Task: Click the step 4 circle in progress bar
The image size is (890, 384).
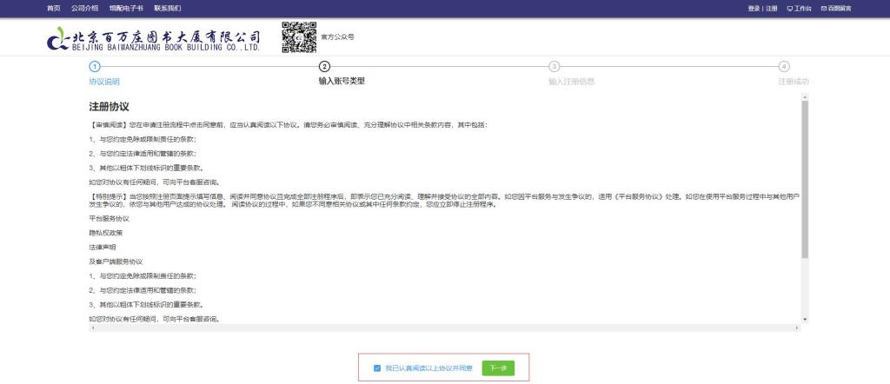Action: pyautogui.click(x=784, y=66)
